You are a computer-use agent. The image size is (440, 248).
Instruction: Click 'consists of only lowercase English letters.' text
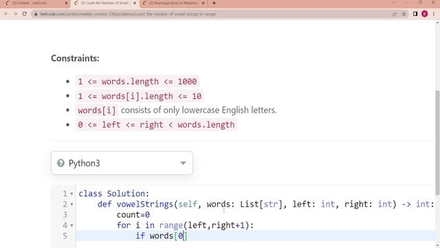coord(199,110)
